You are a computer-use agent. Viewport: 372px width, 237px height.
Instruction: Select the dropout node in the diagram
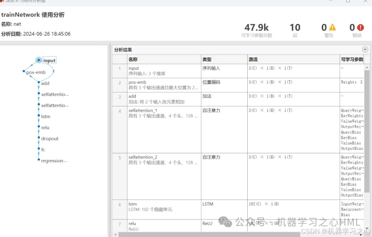(50, 138)
